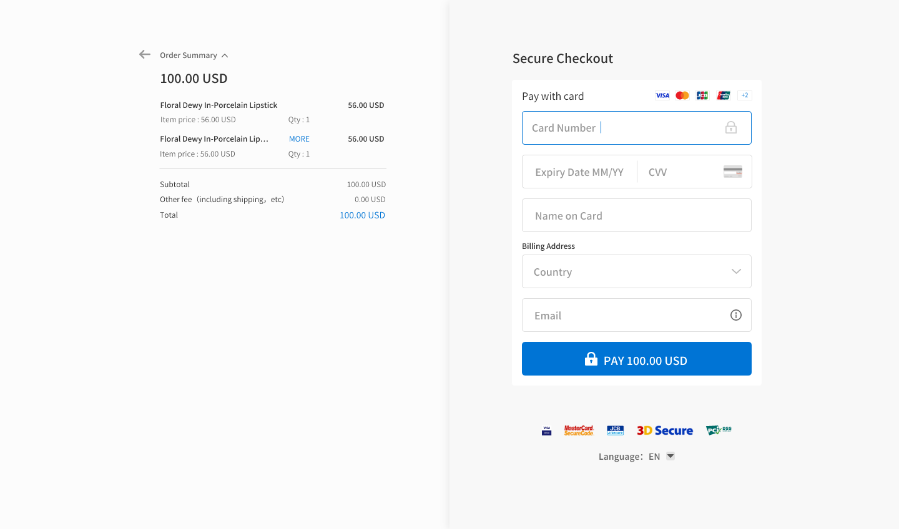Click the Visa card logo

[662, 95]
